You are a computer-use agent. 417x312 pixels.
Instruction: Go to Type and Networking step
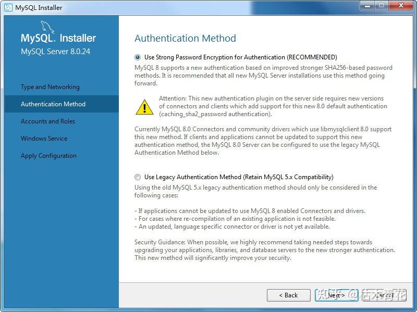50,87
